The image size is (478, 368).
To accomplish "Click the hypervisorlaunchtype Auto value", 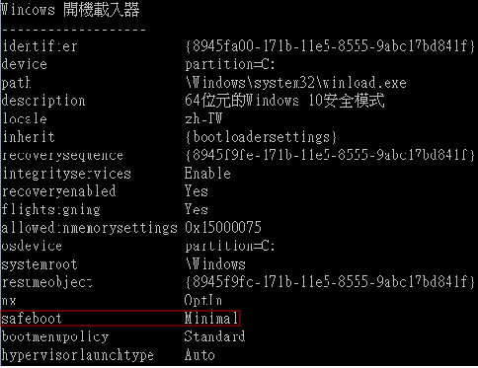I will pos(199,355).
